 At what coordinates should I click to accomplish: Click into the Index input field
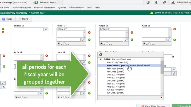29,29
